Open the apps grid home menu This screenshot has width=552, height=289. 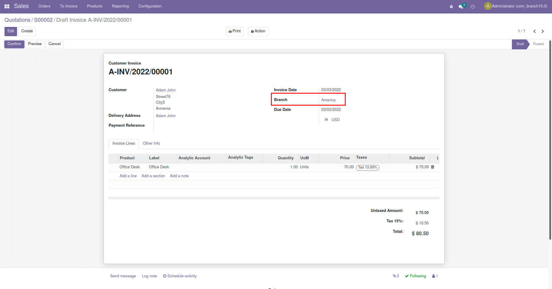(7, 6)
